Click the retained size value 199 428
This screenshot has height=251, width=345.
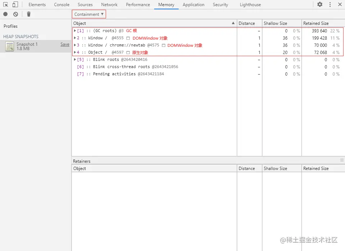click(319, 38)
